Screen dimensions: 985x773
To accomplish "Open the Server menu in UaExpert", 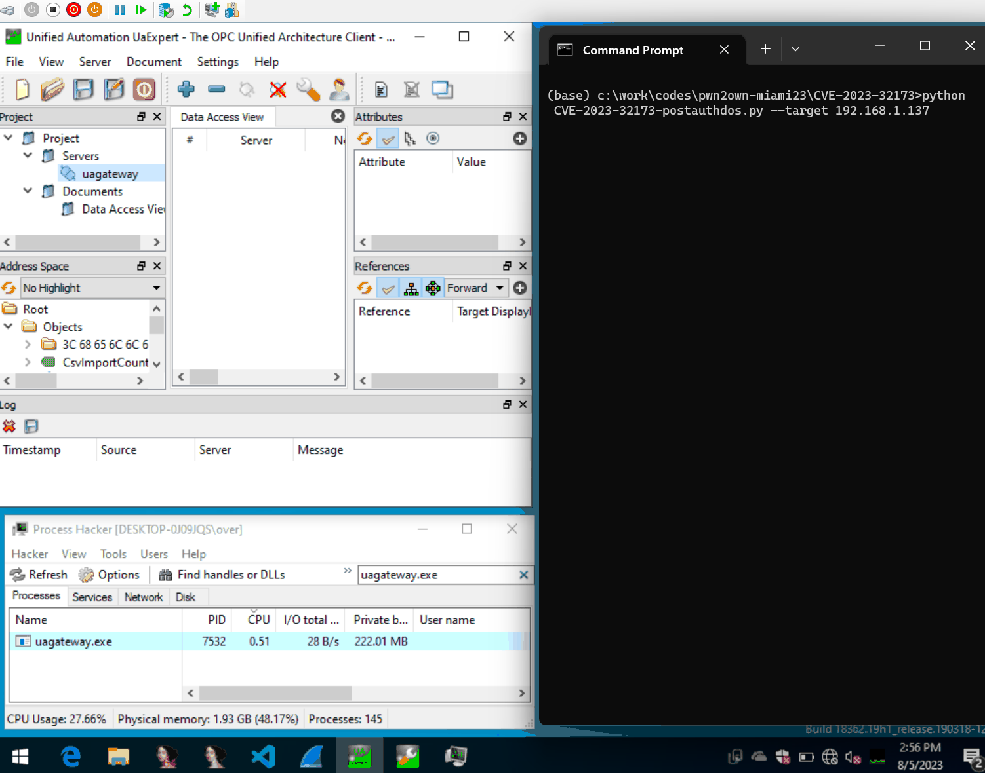I will pyautogui.click(x=95, y=62).
